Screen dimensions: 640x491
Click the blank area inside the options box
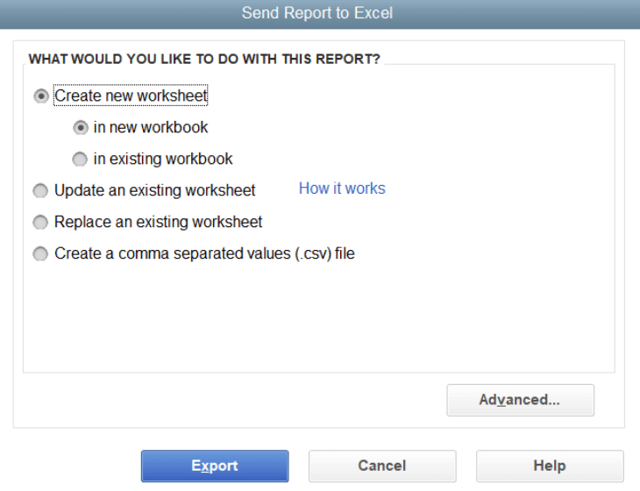pos(316,324)
